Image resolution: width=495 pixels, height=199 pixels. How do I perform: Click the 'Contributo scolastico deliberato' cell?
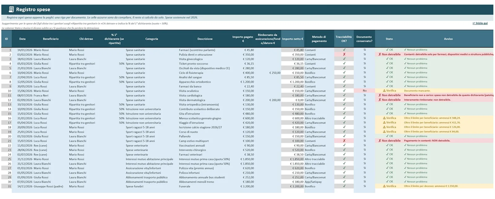(199, 109)
